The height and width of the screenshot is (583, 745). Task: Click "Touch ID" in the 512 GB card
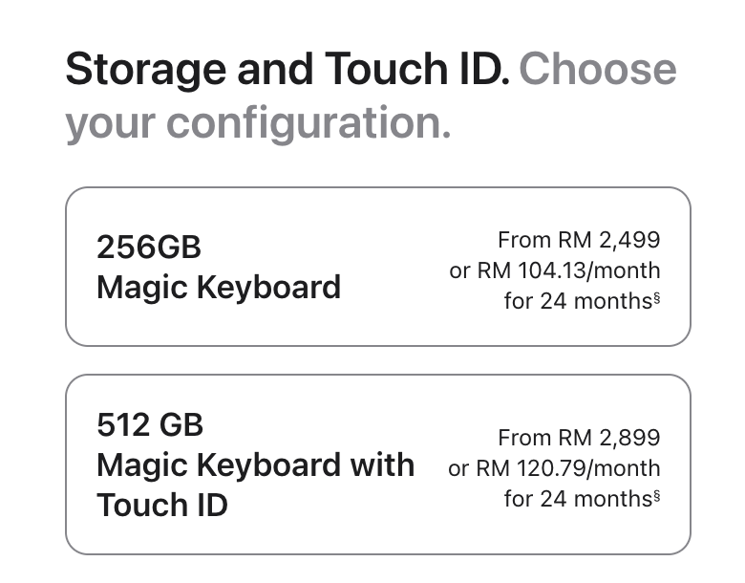pyautogui.click(x=162, y=505)
